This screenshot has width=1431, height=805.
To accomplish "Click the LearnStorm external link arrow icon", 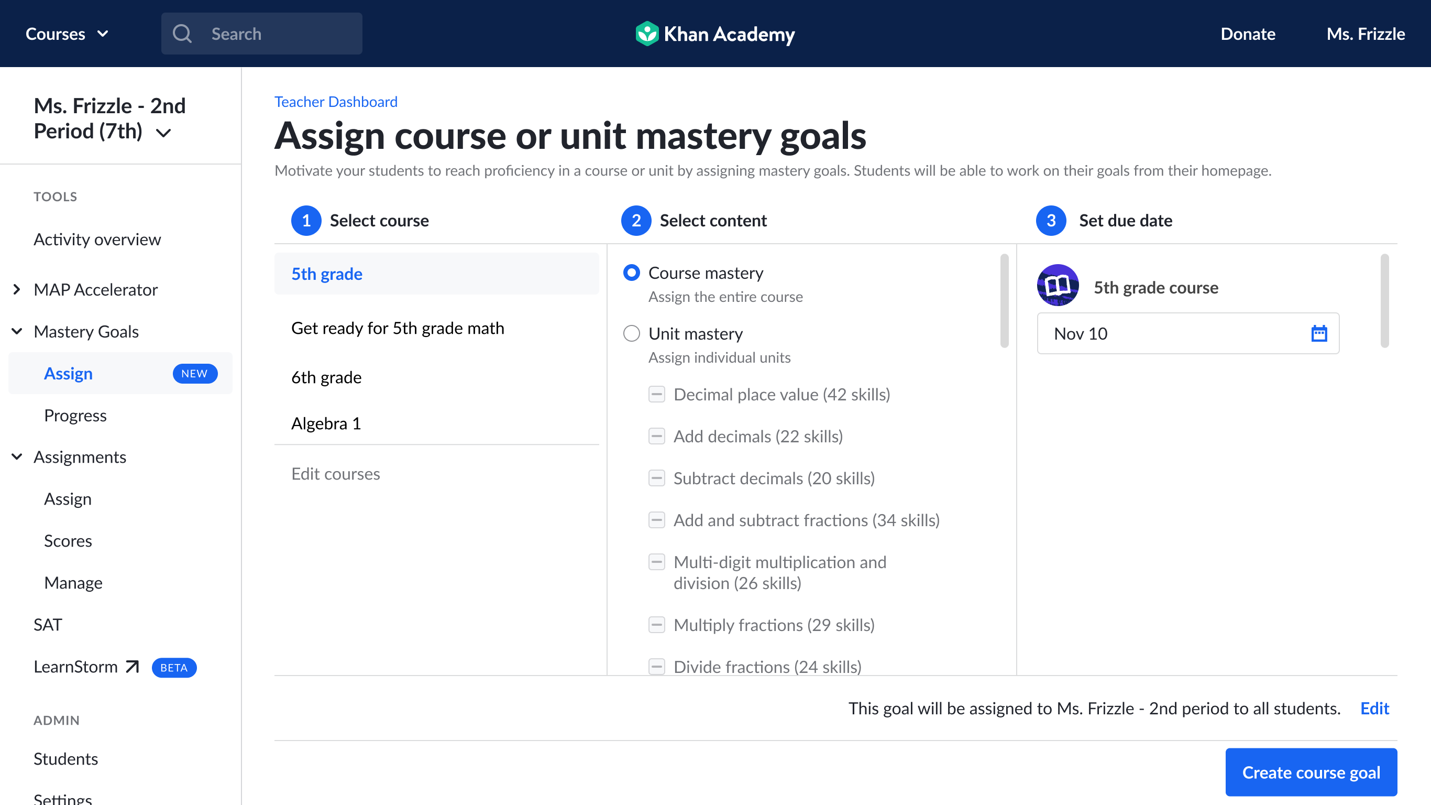I will [132, 667].
